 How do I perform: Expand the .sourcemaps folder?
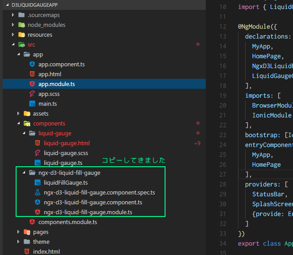coord(13,15)
